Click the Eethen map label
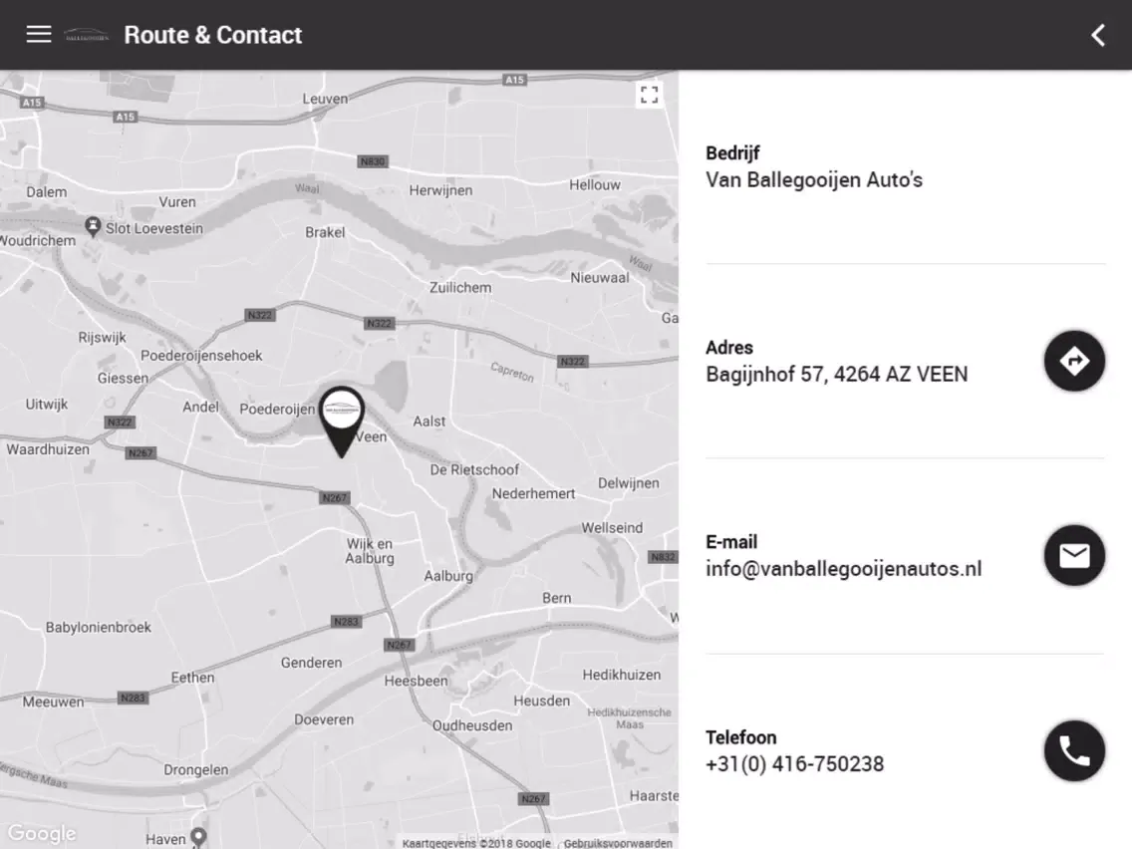 192,678
